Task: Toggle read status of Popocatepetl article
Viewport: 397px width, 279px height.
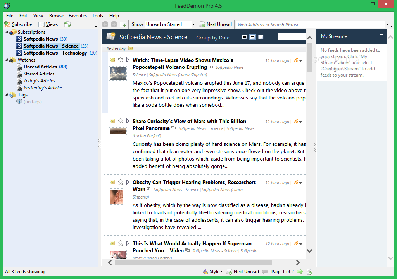Action: point(113,60)
